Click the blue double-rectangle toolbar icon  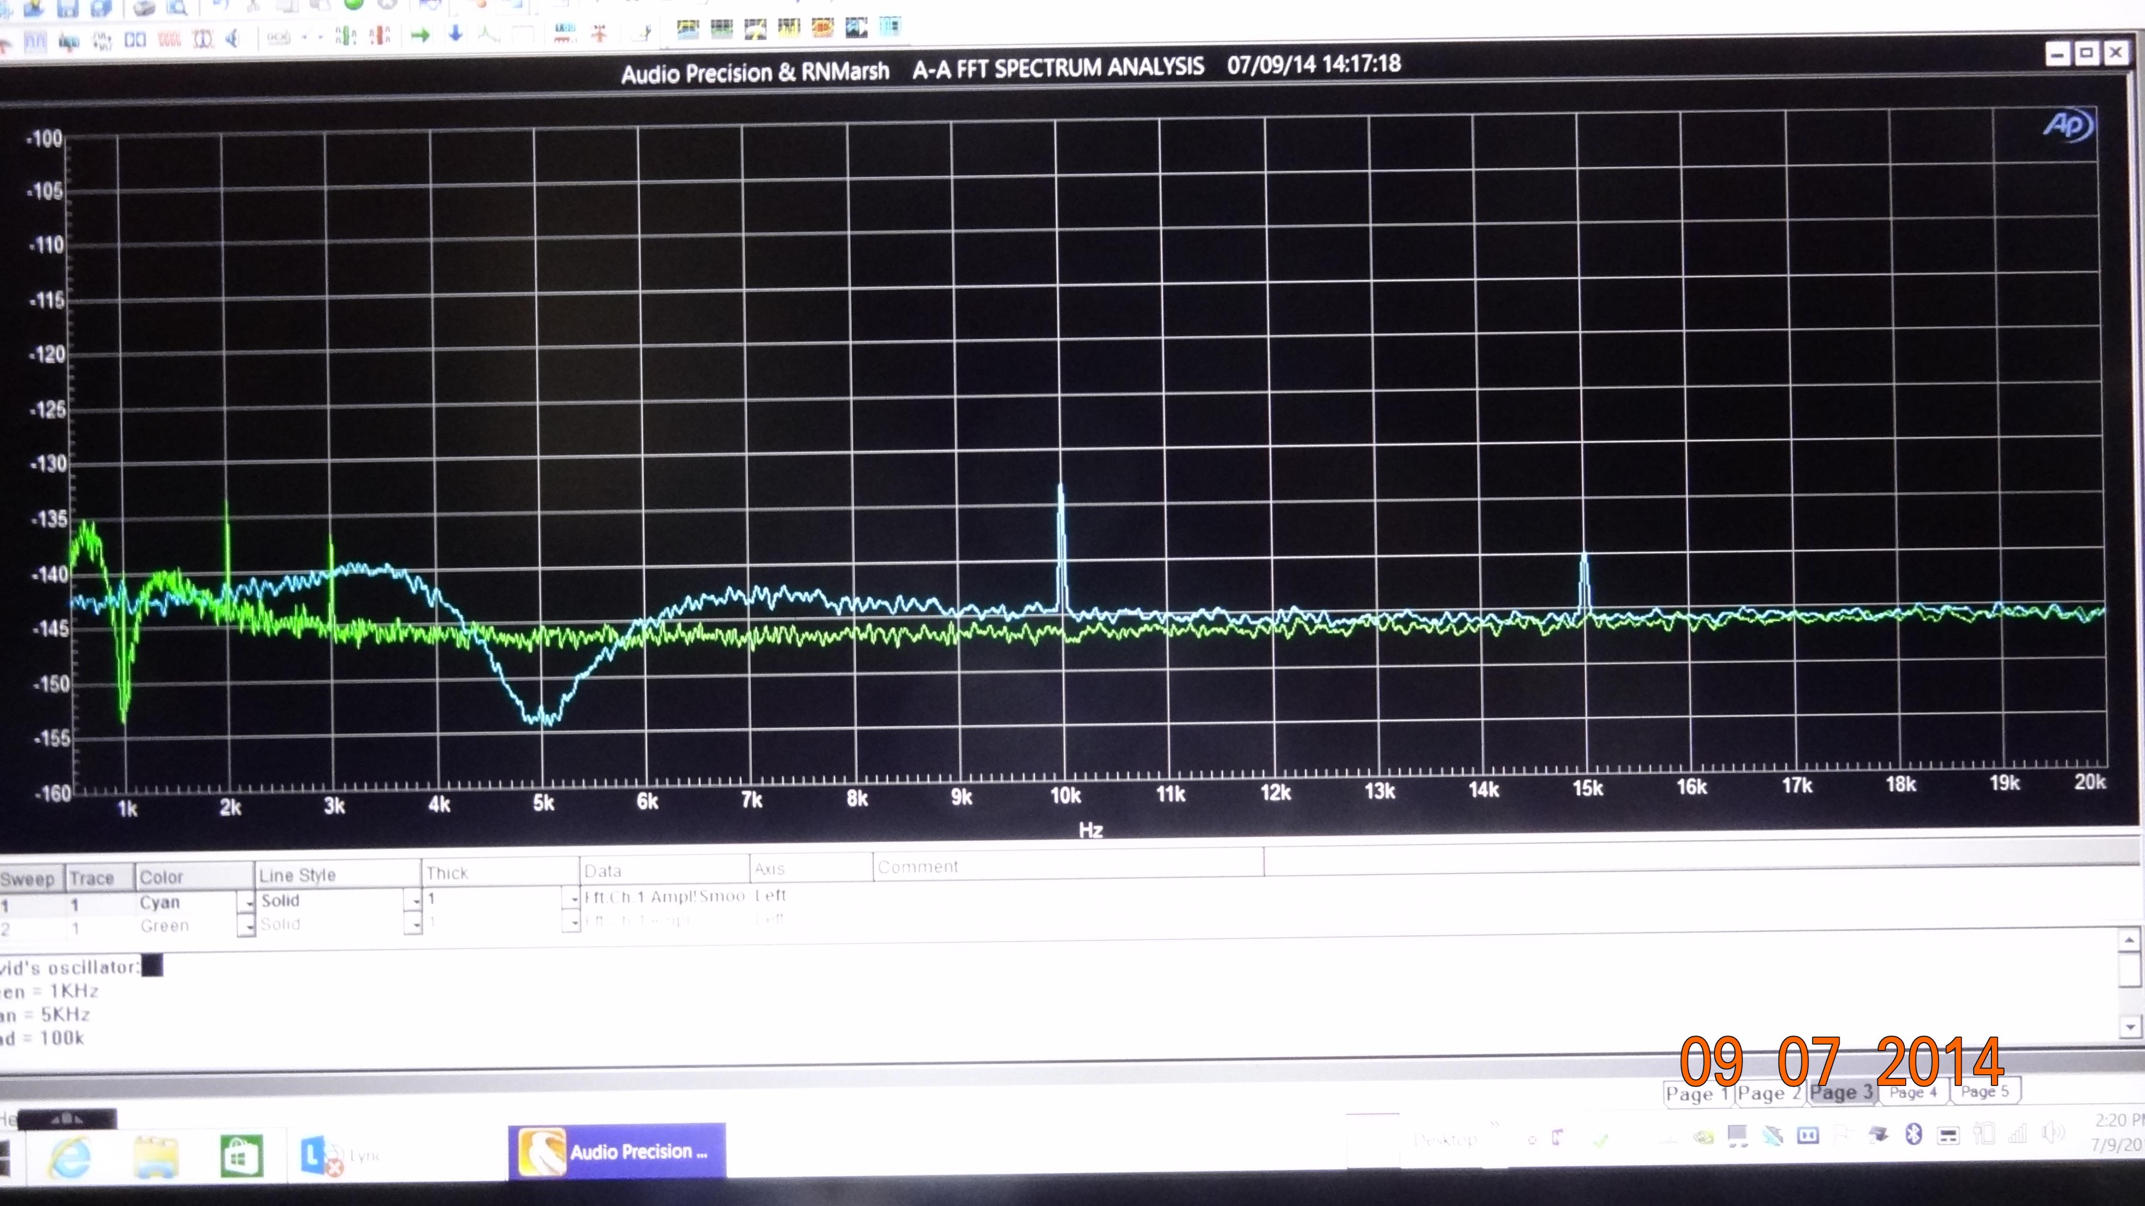(x=135, y=39)
